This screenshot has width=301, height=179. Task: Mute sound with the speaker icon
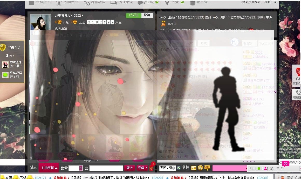point(251,168)
